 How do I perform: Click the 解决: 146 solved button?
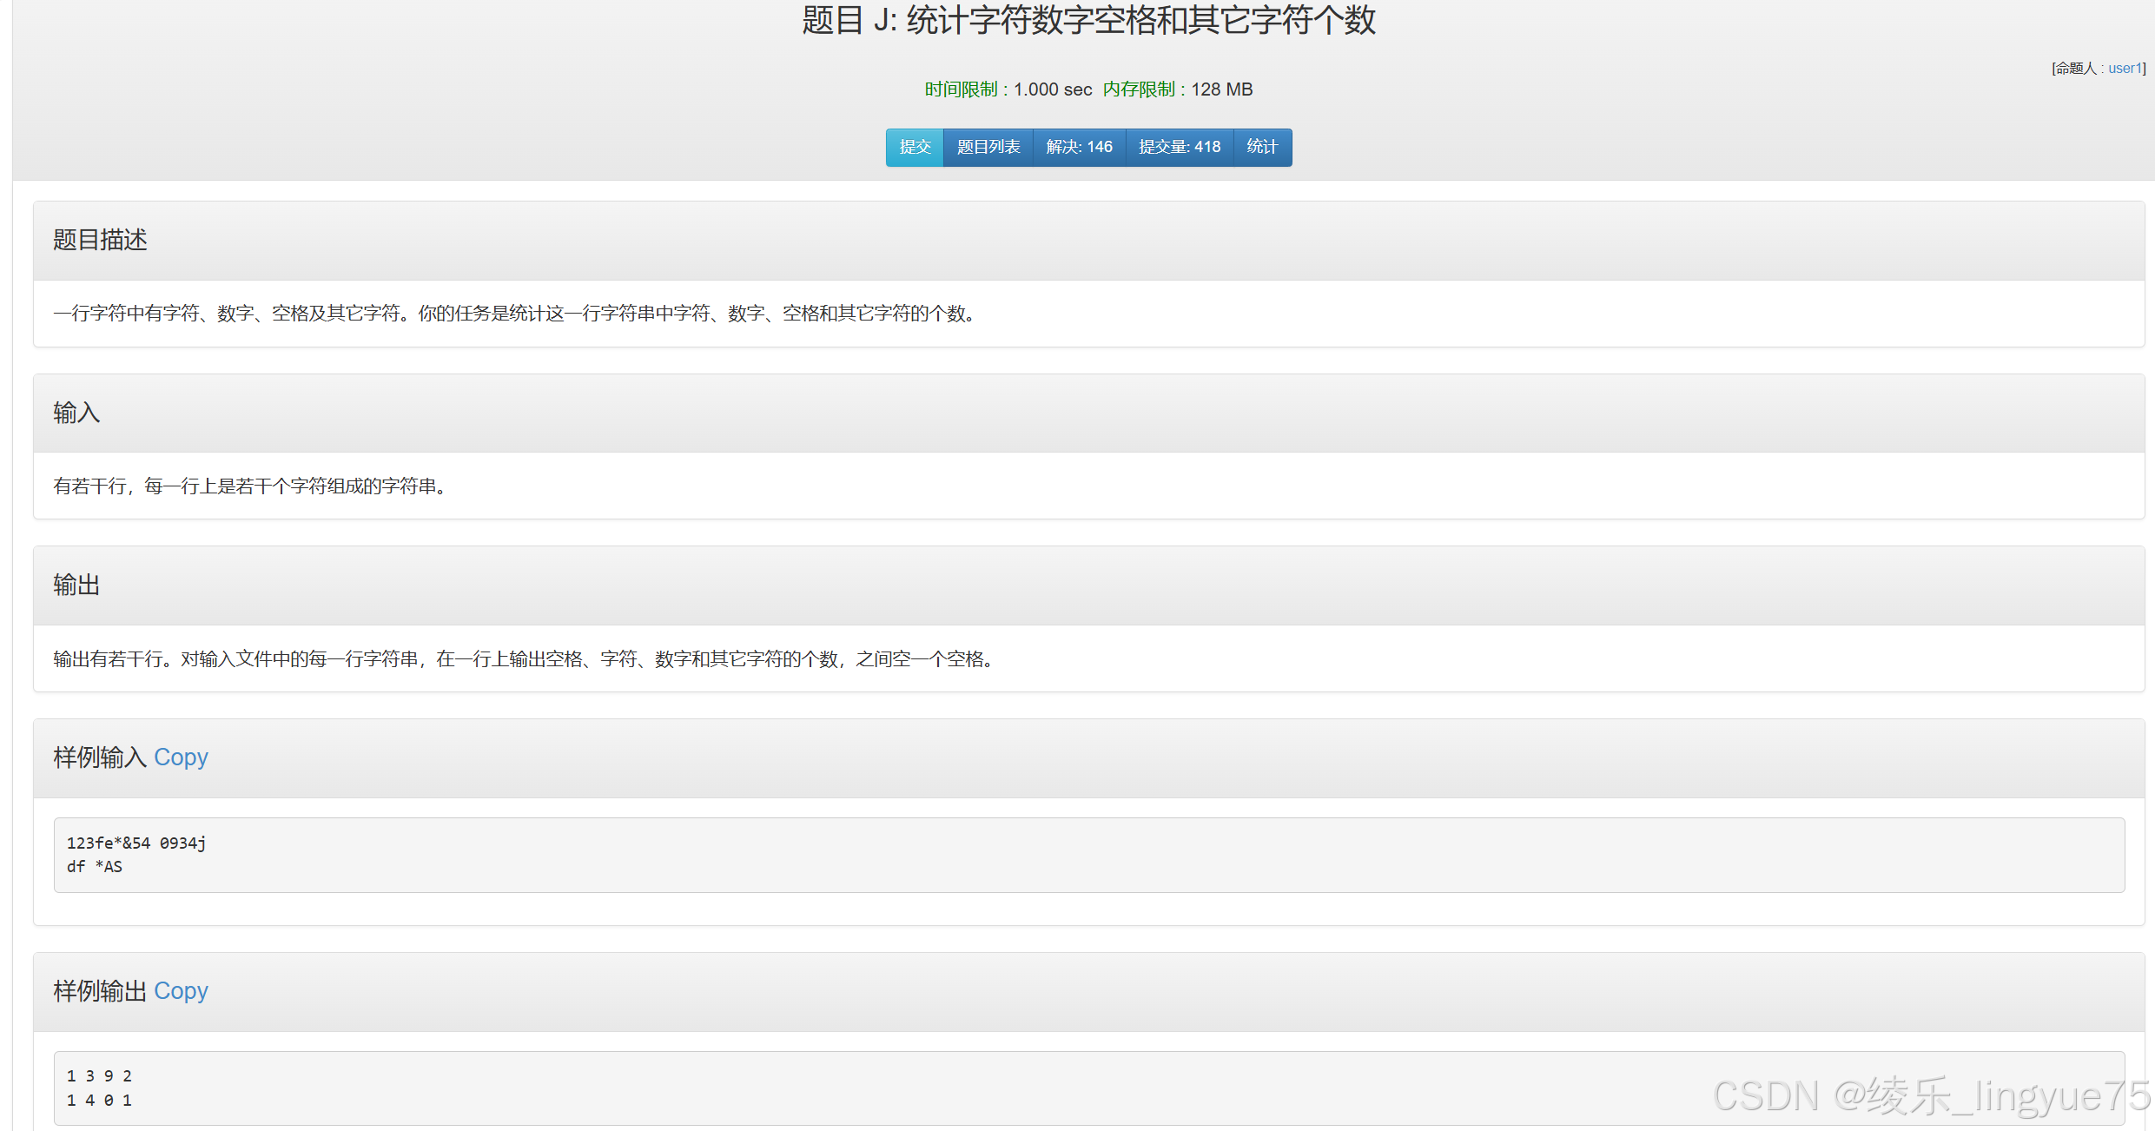(x=1079, y=147)
